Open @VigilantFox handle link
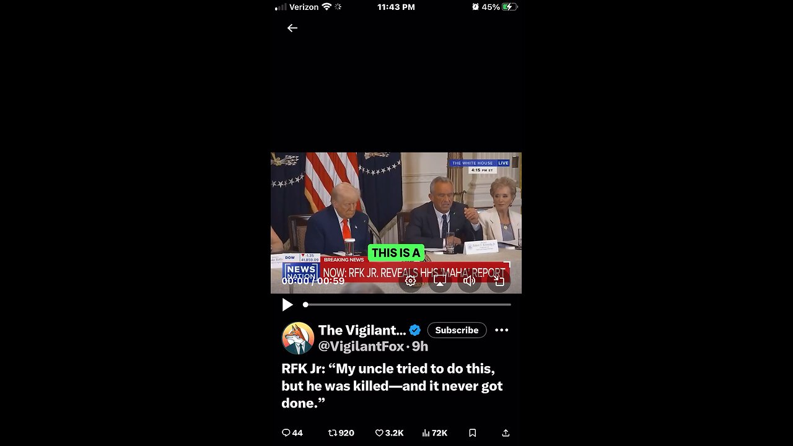 (361, 346)
